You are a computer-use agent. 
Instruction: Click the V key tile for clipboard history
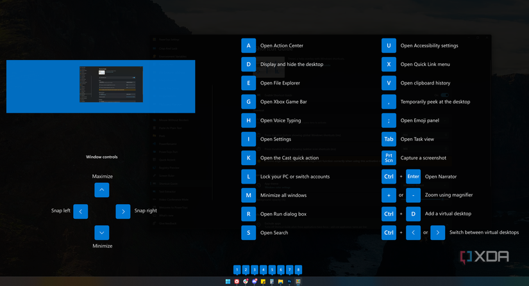tap(389, 83)
